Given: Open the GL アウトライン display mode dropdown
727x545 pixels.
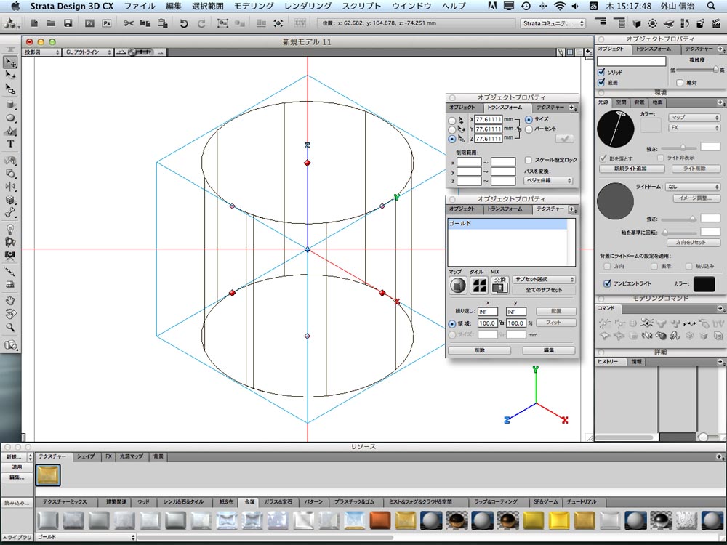Looking at the screenshot, I should pyautogui.click(x=88, y=52).
